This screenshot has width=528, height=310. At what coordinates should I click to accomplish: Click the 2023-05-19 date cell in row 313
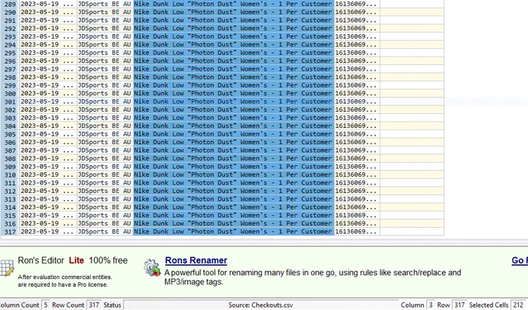pos(48,199)
